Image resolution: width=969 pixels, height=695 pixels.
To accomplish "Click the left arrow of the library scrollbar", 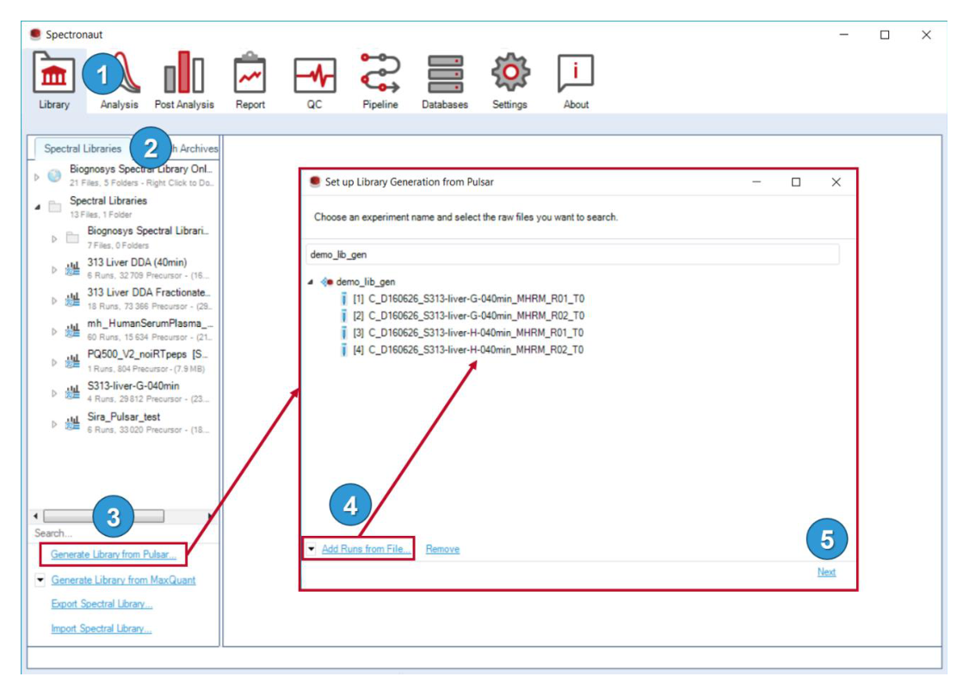I will tap(36, 516).
